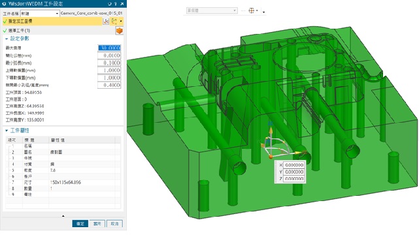Screen dimensions: 419x235
Task: Click the orange workpiece body select icon
Action: tap(119, 31)
